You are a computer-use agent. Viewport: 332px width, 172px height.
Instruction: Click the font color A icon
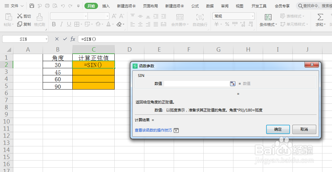(x=109, y=24)
